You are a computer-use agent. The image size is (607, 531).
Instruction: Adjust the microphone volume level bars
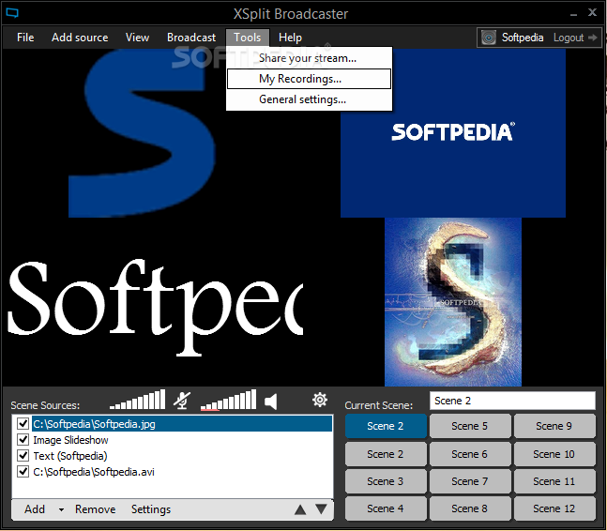(137, 400)
